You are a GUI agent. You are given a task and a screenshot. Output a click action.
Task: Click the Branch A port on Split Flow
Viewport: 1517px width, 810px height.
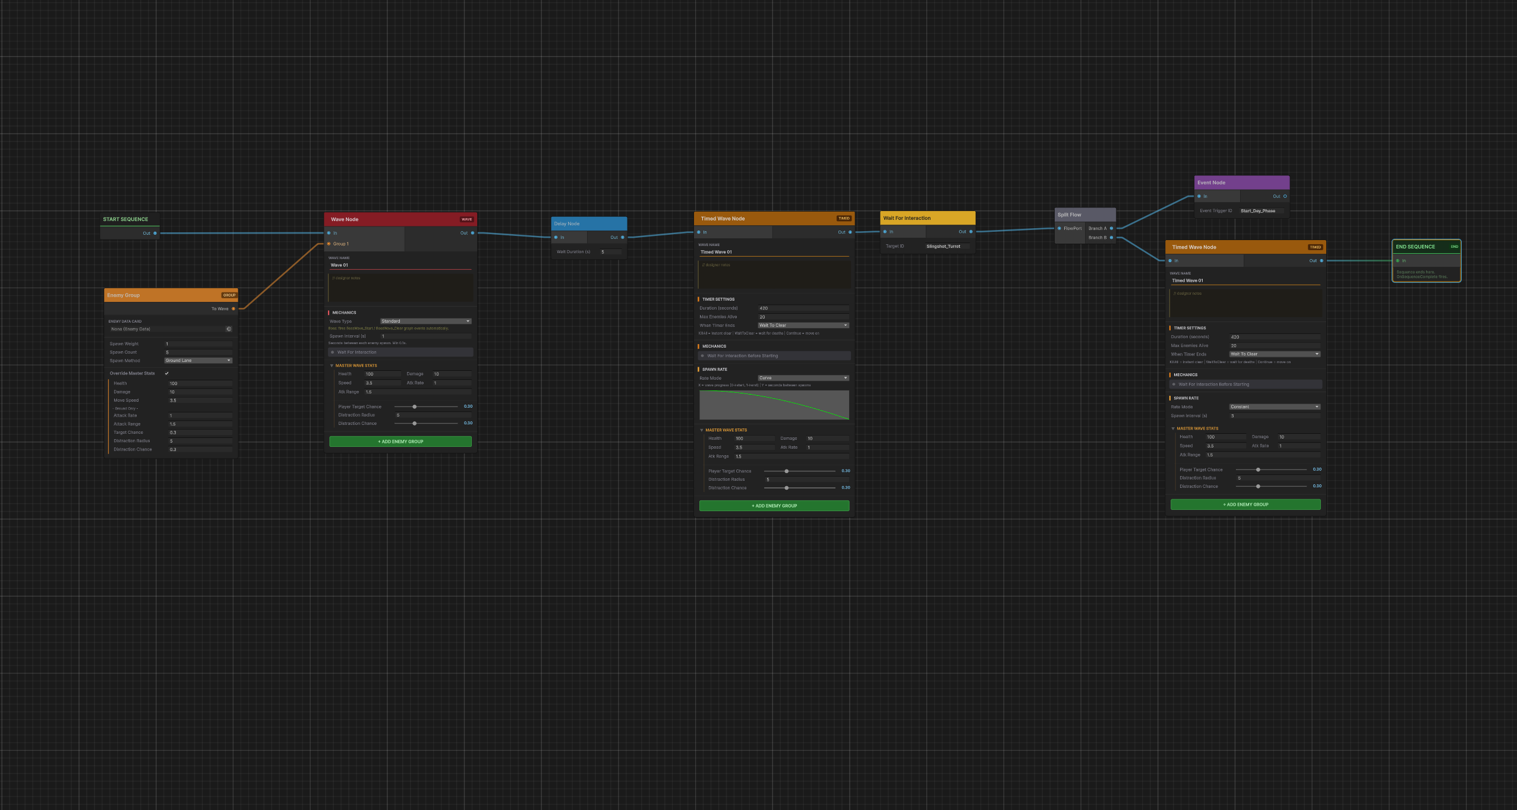click(x=1112, y=228)
